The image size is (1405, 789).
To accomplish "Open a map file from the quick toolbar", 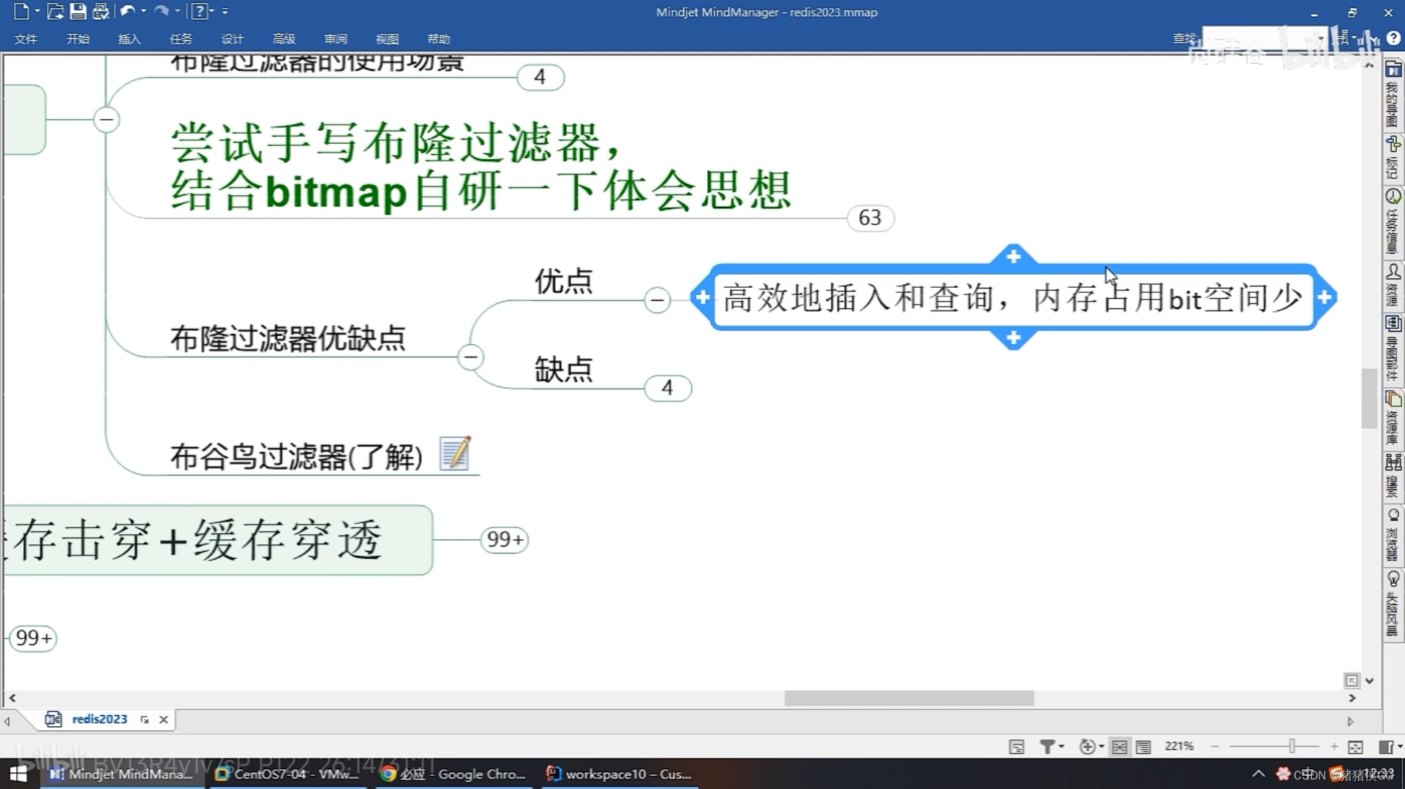I will coord(55,11).
